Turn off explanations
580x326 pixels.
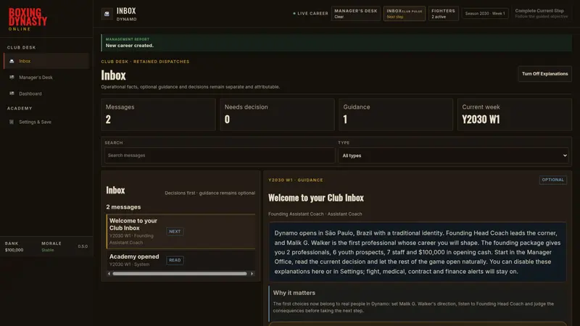tap(544, 74)
